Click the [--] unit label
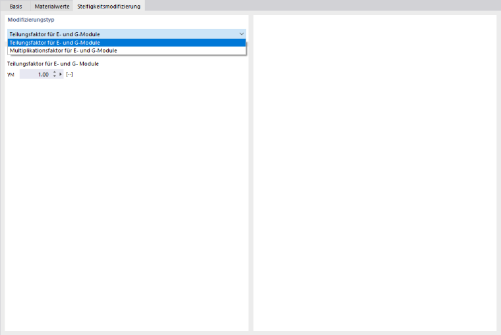Screen dimensions: 501x335 (x=69, y=75)
